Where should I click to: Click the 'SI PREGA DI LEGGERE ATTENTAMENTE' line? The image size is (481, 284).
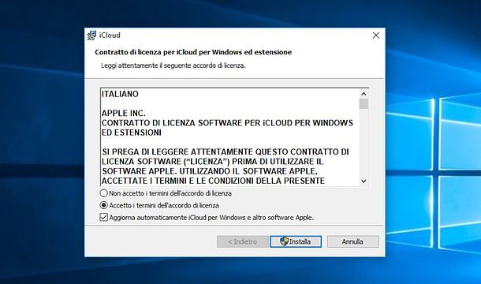(226, 151)
